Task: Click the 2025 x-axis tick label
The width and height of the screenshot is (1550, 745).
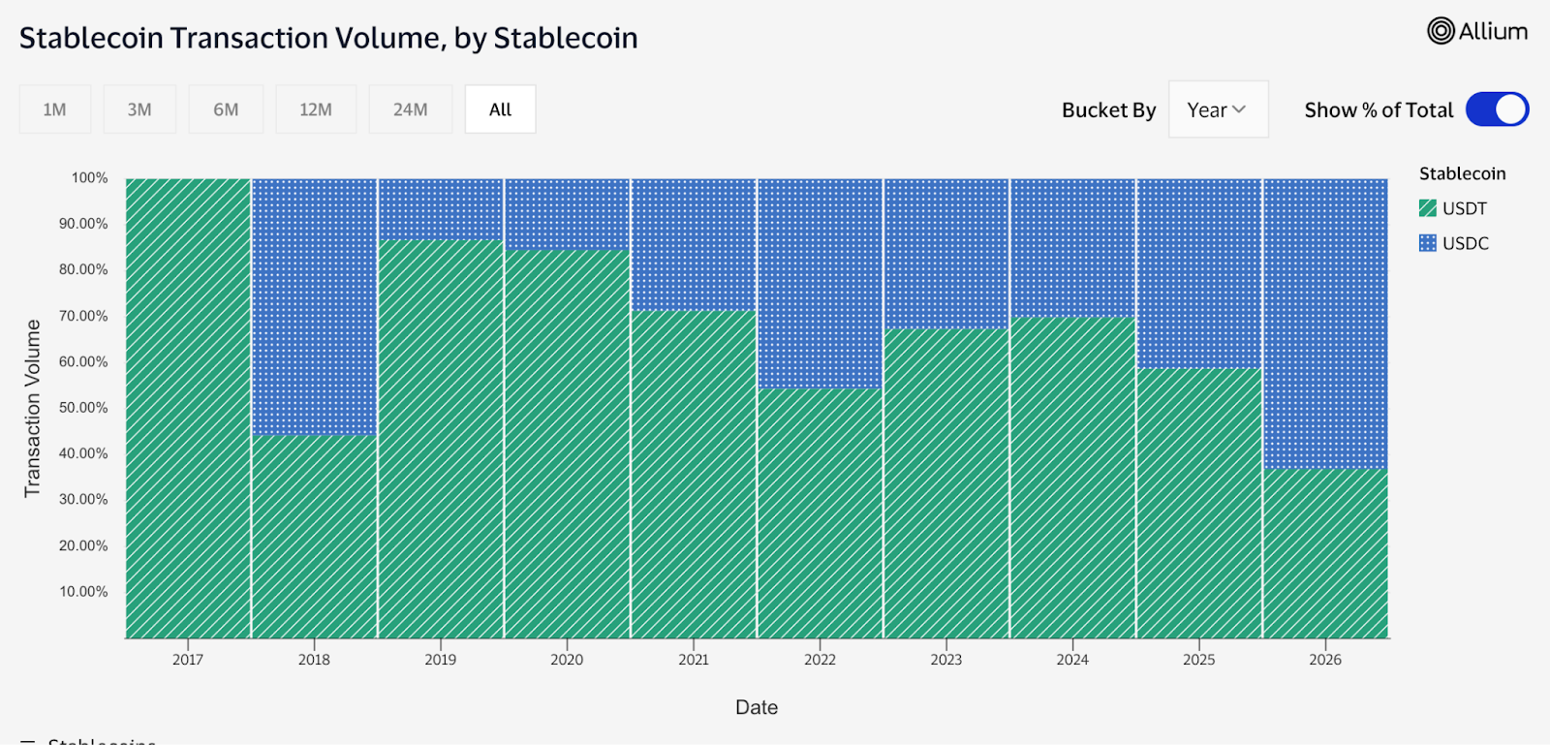Action: (x=1198, y=660)
